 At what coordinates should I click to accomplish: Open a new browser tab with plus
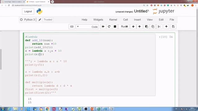tap(52, 2)
